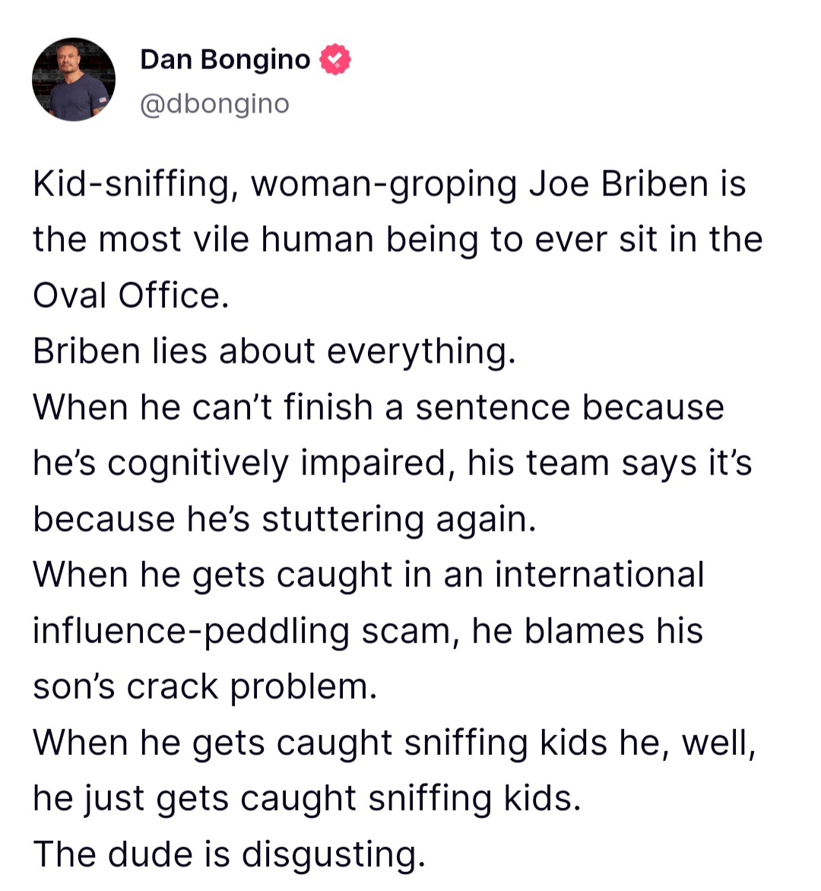Click "Joe Briben" in the first line
The image size is (821, 891).
click(x=618, y=185)
